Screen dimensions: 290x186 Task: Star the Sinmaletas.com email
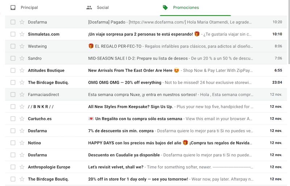point(22,34)
